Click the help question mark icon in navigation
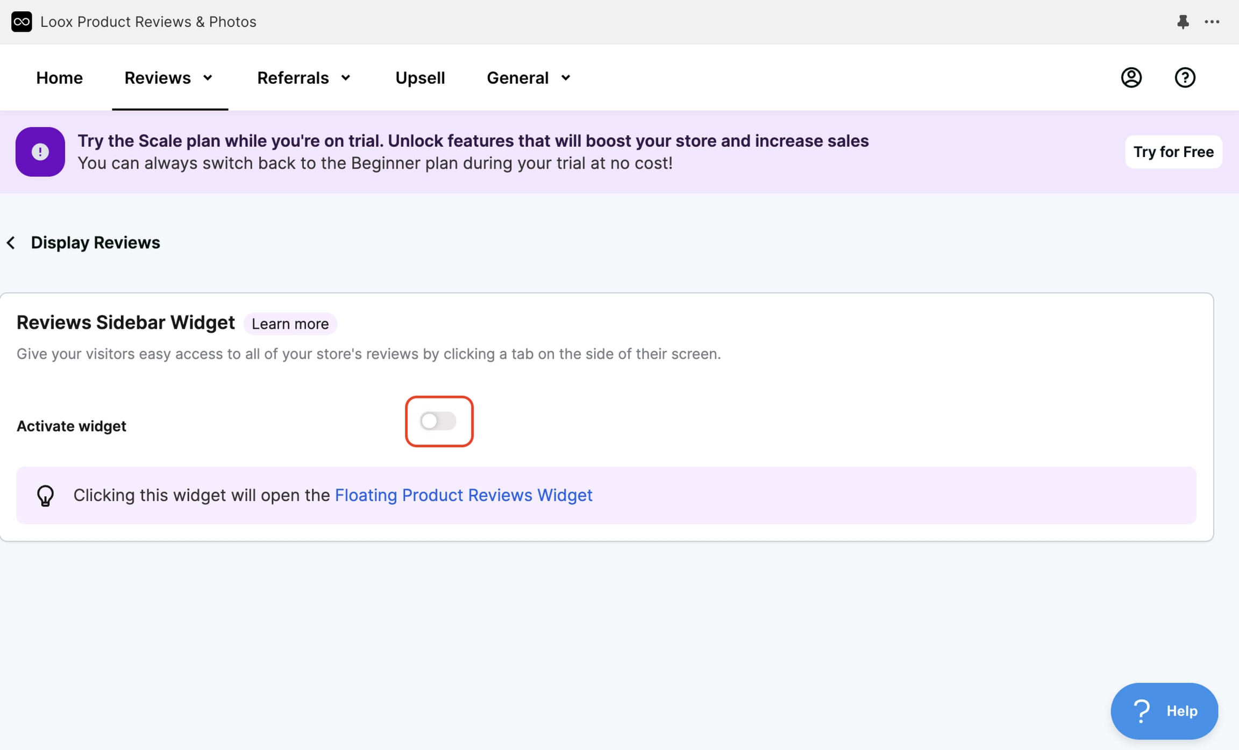 [x=1185, y=77]
